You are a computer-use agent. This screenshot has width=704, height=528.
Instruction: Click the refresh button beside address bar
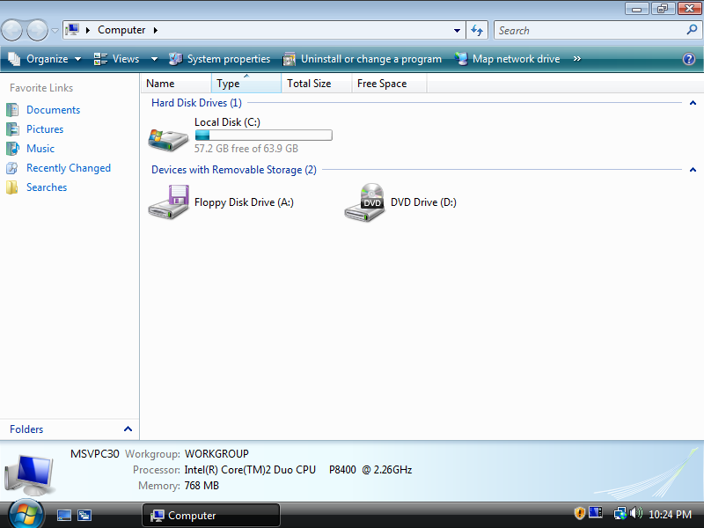point(477,31)
